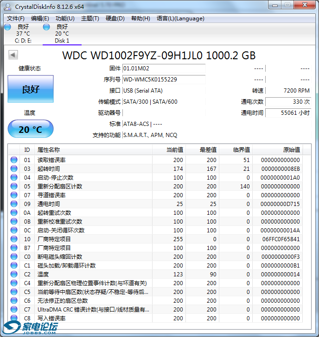Select the 无法修正的扇区总数 attribute name
This screenshot has width=319, height=337.
click(x=63, y=301)
